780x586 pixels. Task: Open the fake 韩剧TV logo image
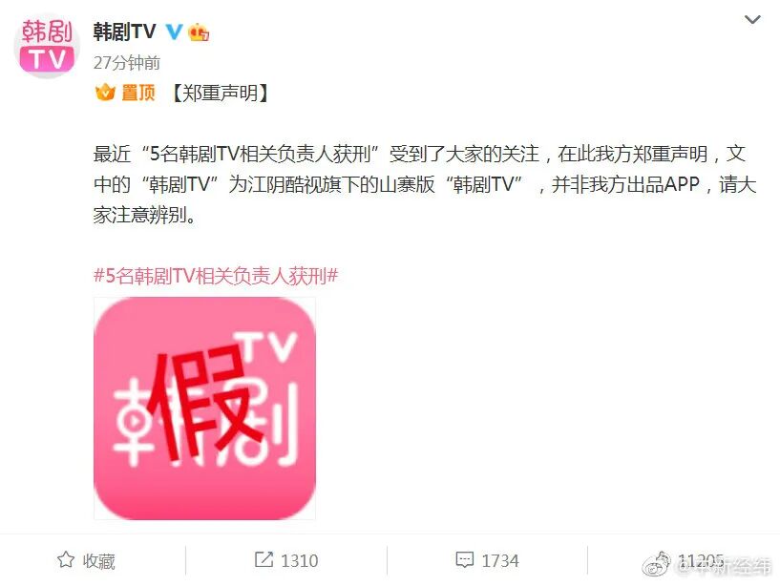pos(204,408)
